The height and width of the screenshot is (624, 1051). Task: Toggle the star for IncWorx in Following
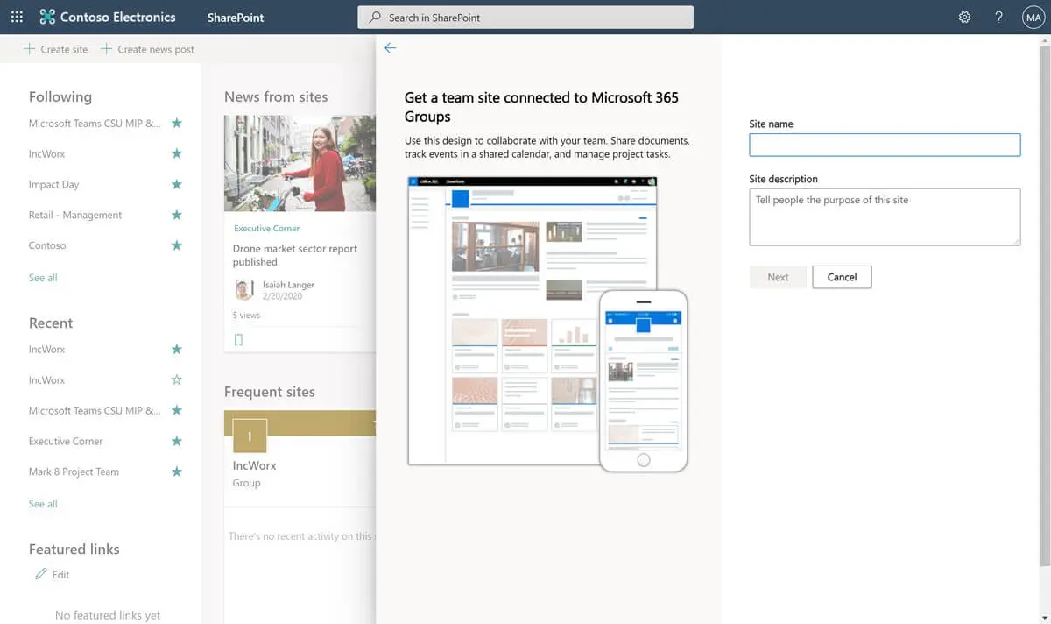coord(176,154)
